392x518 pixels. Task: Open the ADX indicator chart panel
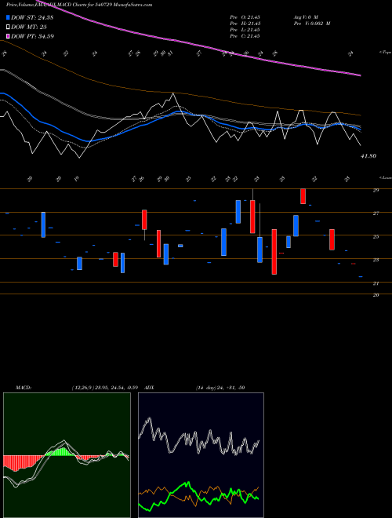coord(201,455)
